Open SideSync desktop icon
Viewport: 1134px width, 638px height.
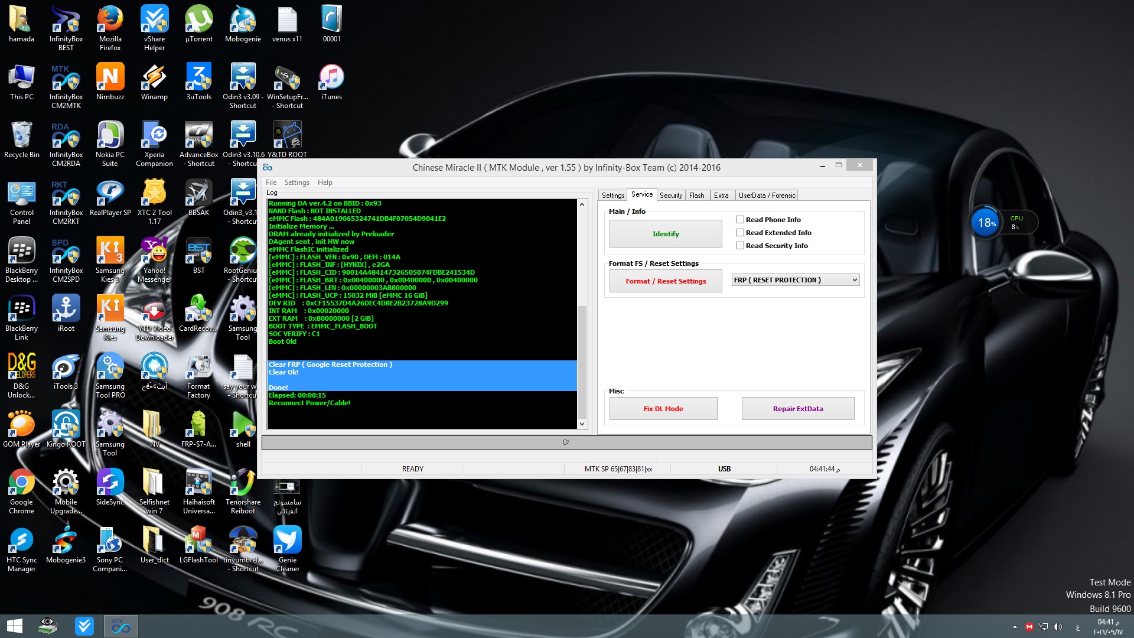(x=110, y=487)
